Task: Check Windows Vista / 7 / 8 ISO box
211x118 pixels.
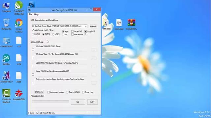Action: click(33, 58)
